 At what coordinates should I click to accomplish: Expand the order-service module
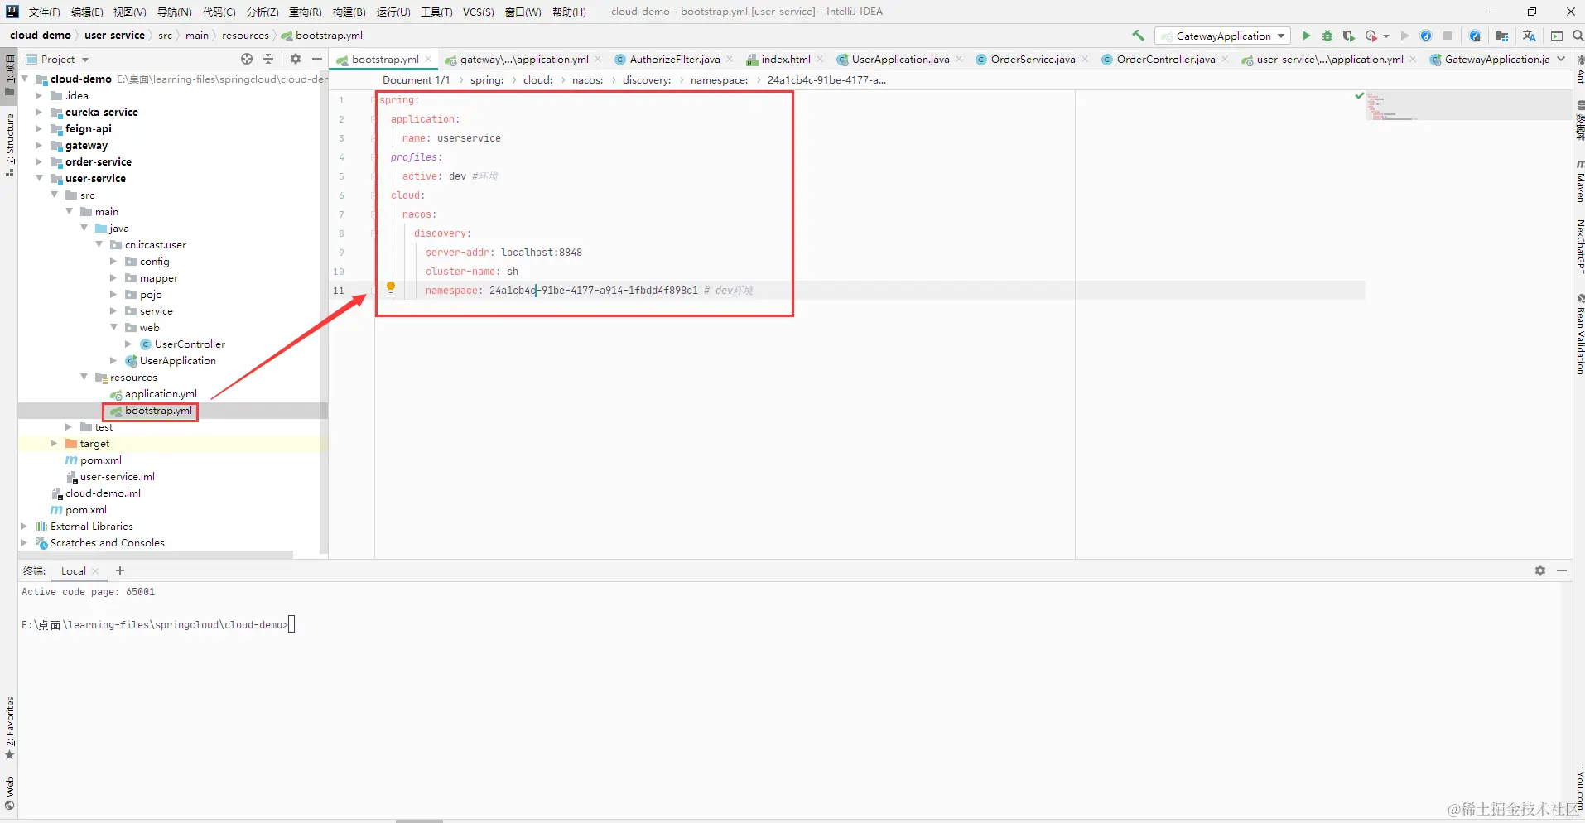pos(38,161)
